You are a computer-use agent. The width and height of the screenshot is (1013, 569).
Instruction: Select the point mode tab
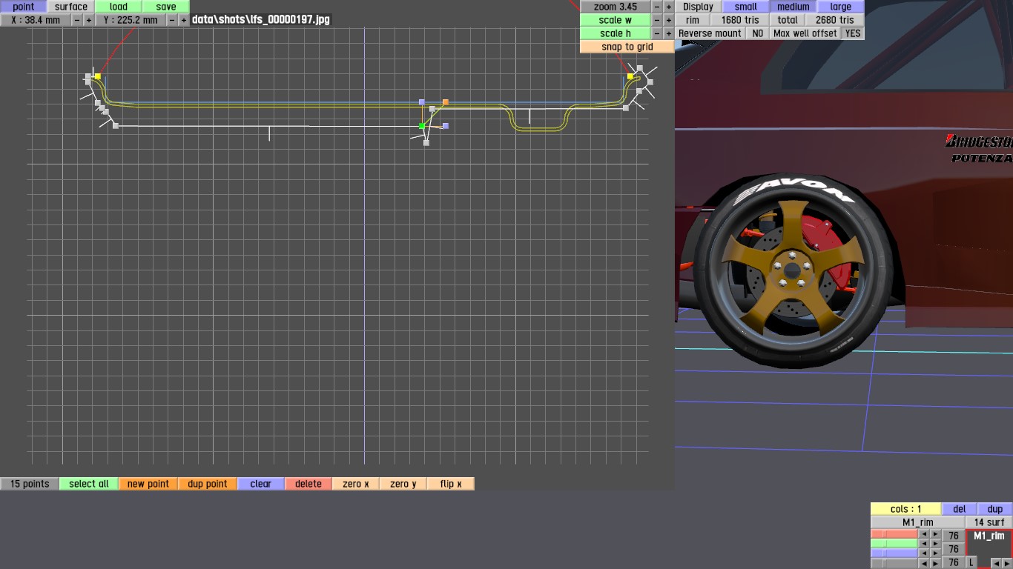[24, 7]
